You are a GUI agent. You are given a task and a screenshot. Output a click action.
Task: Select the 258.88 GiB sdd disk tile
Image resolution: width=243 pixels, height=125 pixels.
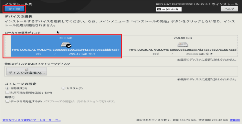pyautogui.click(x=183, y=46)
